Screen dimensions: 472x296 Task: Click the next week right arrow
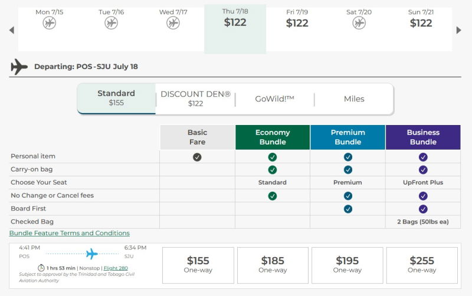[459, 30]
